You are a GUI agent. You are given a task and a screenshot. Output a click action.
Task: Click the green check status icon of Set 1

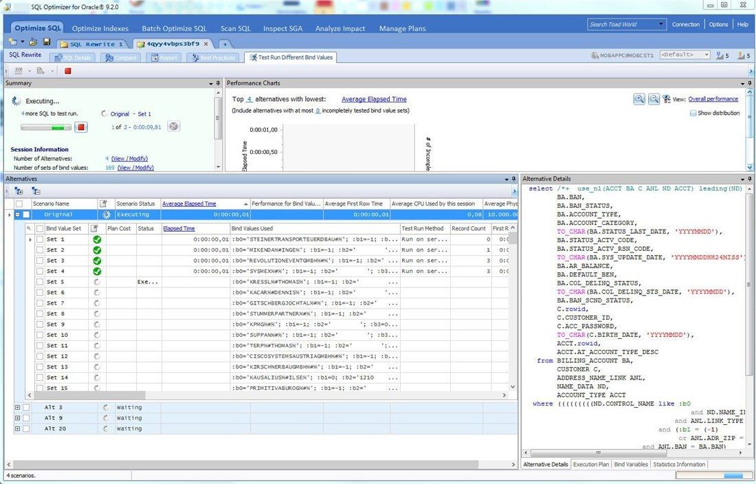click(97, 239)
